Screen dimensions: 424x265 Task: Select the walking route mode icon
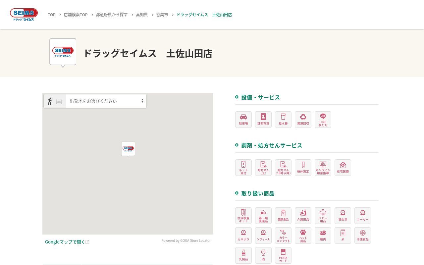[50, 101]
